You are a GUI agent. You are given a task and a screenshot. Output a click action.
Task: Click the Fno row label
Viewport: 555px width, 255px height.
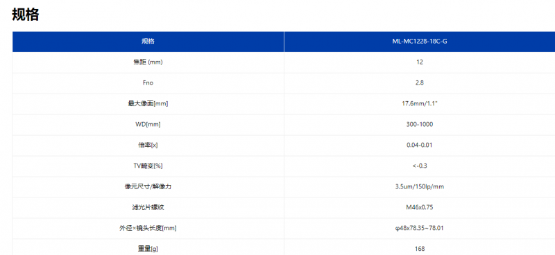coord(148,82)
